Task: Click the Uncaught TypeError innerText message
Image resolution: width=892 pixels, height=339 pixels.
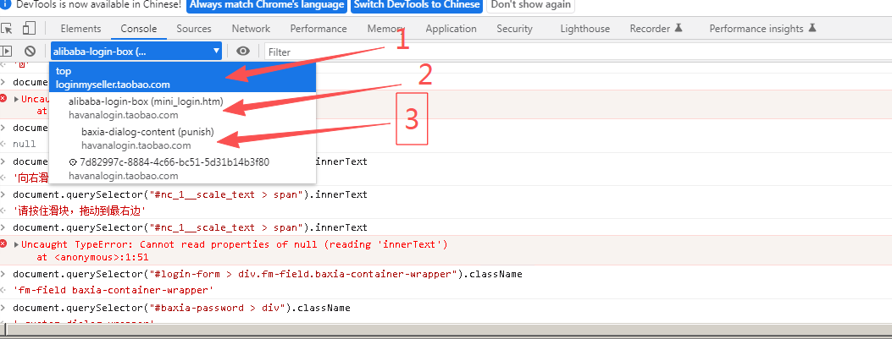Action: pyautogui.click(x=235, y=244)
